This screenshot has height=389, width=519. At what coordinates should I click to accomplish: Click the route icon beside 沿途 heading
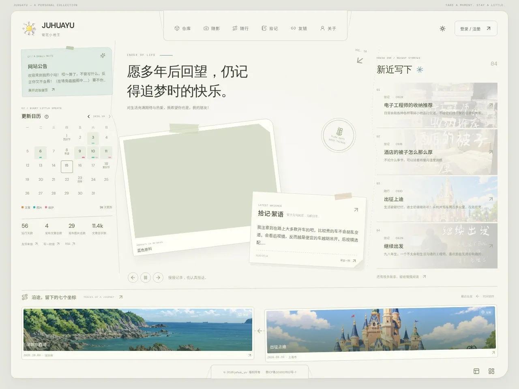(25, 297)
